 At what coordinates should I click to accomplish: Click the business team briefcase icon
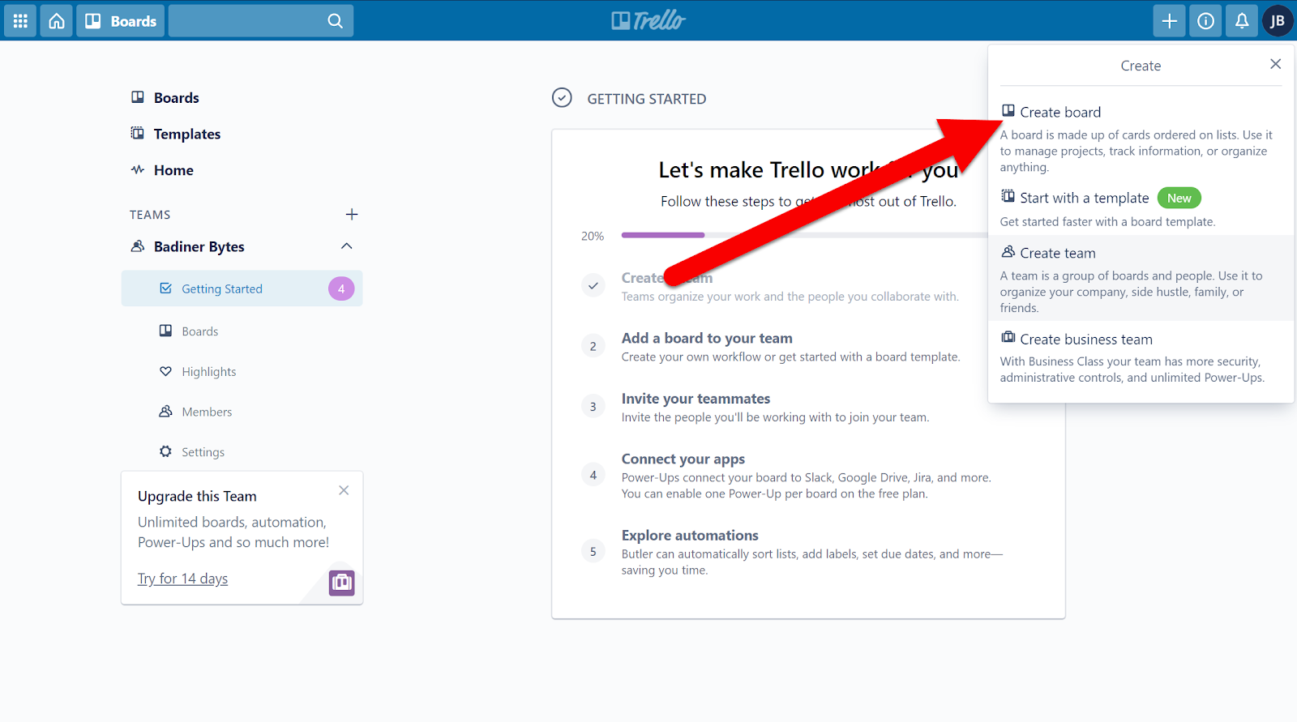tap(1008, 337)
